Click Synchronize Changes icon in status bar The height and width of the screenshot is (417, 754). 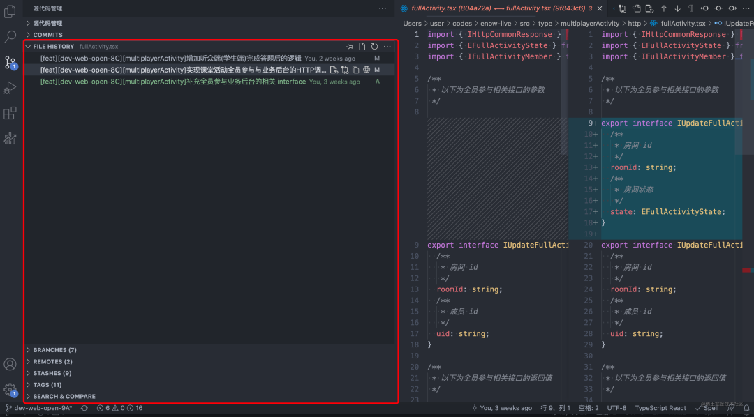pos(84,408)
